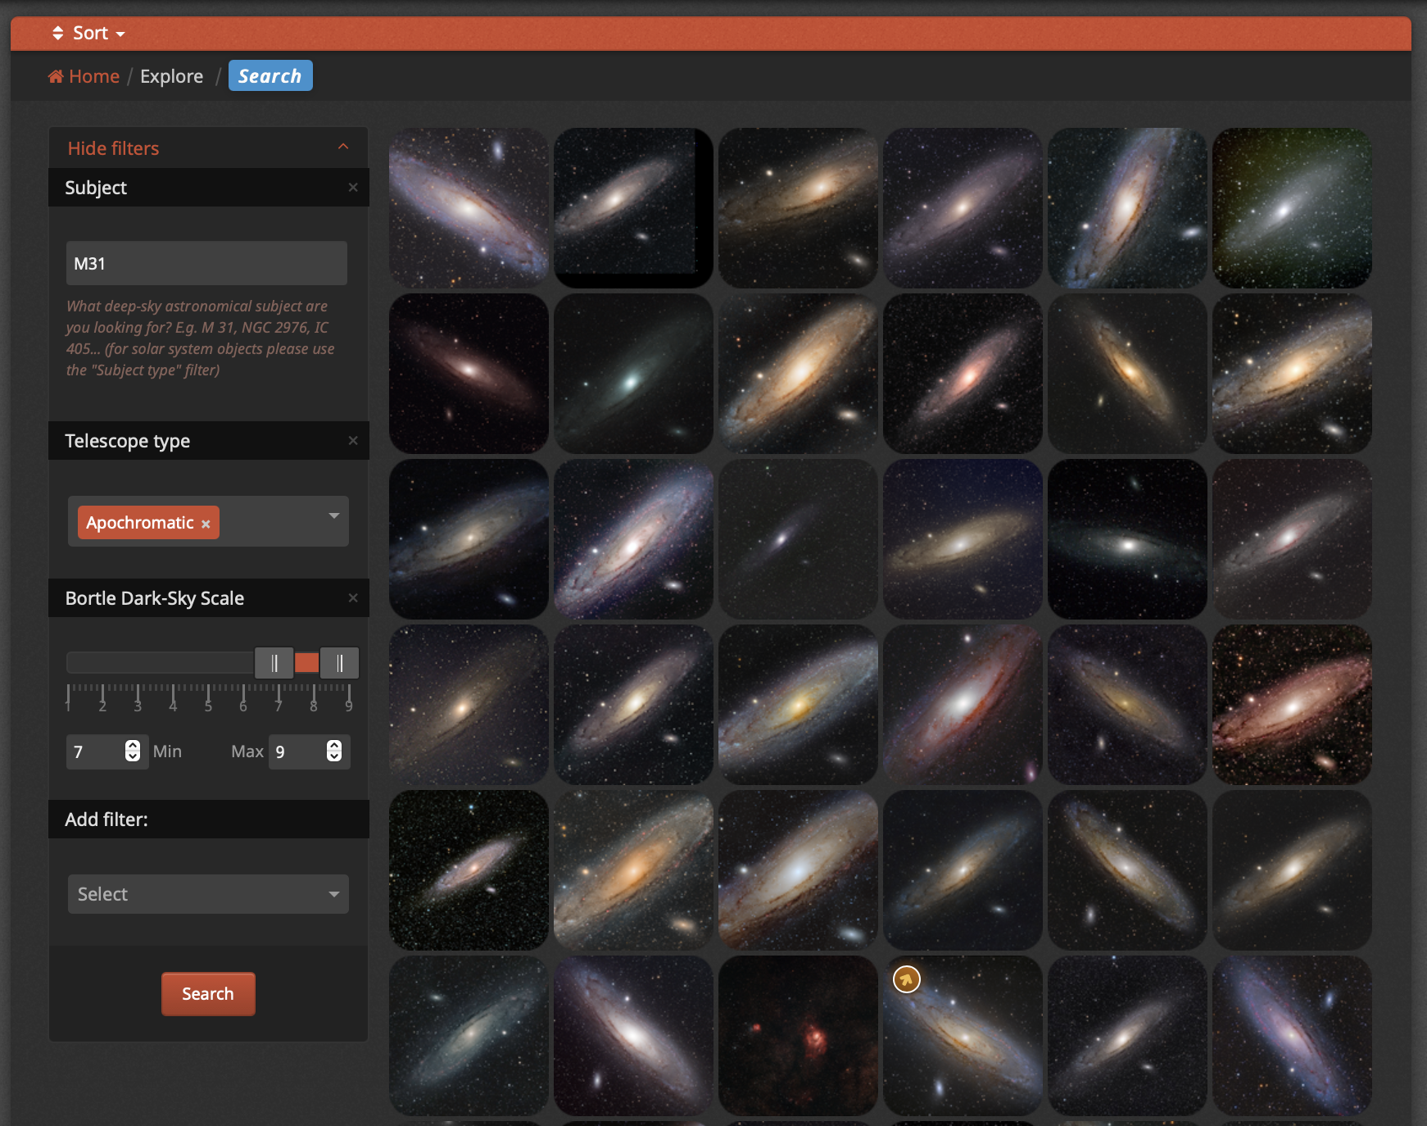
Task: Select the blue Search breadcrumb badge
Action: pos(270,75)
